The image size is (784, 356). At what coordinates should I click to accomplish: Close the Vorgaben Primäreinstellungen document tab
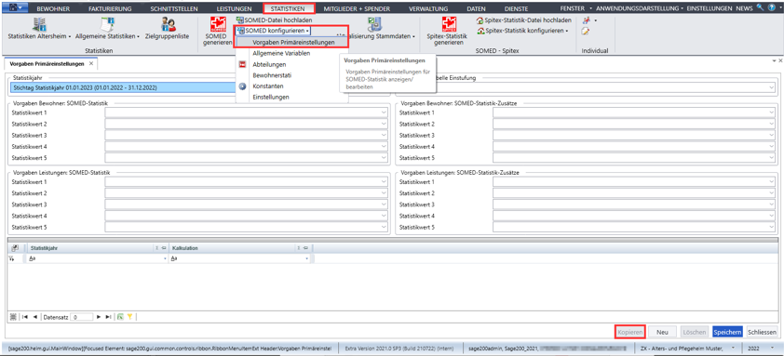tap(90, 64)
